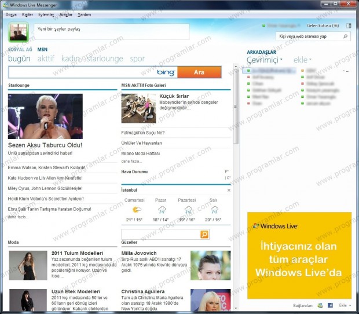Open the Sezen Aksu photo
This screenshot has height=314, width=359.
point(45,116)
